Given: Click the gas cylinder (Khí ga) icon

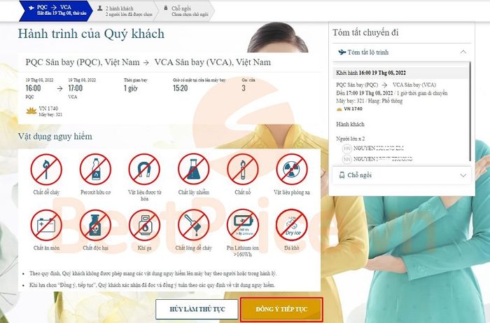Looking at the screenshot, I should (144, 225).
